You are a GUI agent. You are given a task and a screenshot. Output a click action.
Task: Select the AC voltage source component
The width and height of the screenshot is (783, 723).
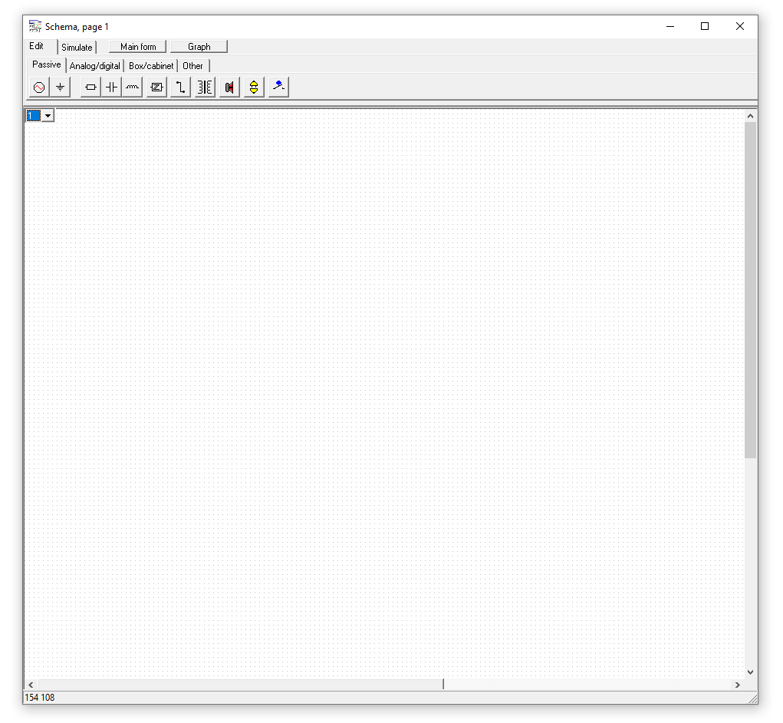[x=39, y=87]
